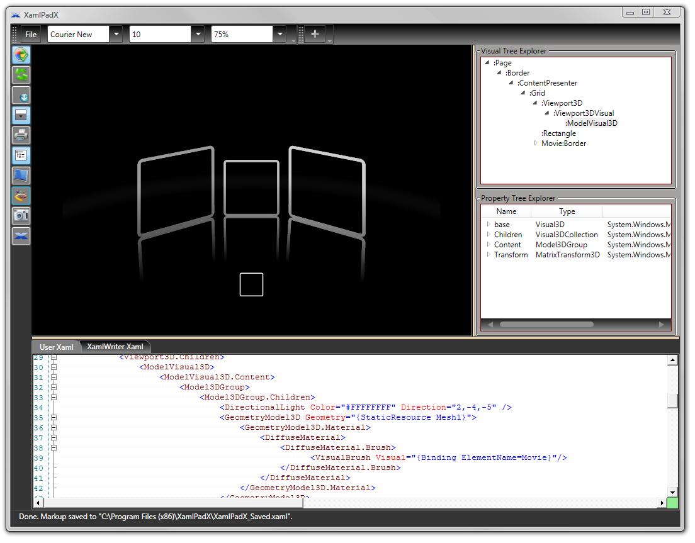Click the code editor's scroll-down arrow
Viewport: 695px width, 543px height.
tap(672, 492)
